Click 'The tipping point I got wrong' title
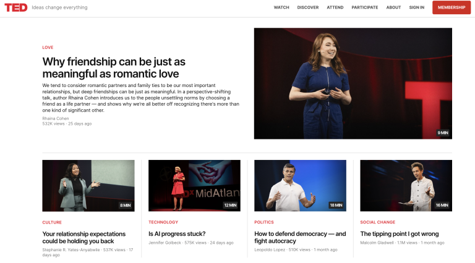Image resolution: width=475 pixels, height=263 pixels. pyautogui.click(x=399, y=234)
